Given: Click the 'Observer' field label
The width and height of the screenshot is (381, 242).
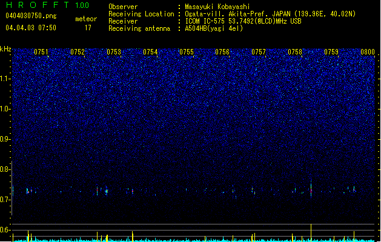Looking at the screenshot, I should click(123, 7).
